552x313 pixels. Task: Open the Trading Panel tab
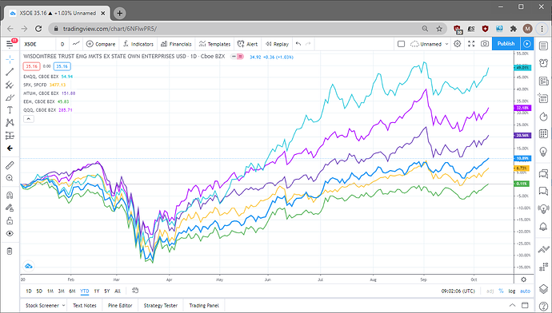click(x=204, y=305)
